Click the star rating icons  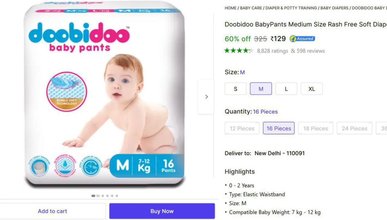239,50
